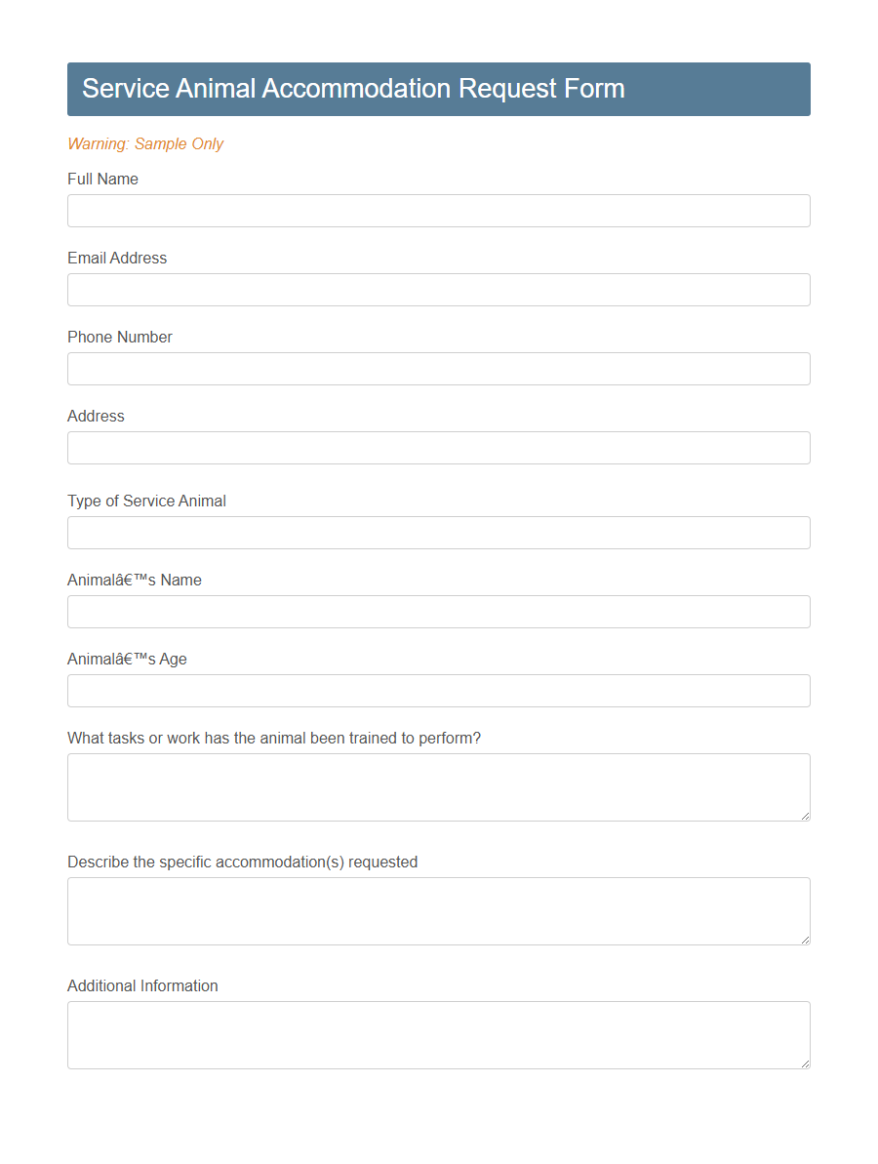
Task: Click the Full Name label text
Action: click(x=102, y=179)
